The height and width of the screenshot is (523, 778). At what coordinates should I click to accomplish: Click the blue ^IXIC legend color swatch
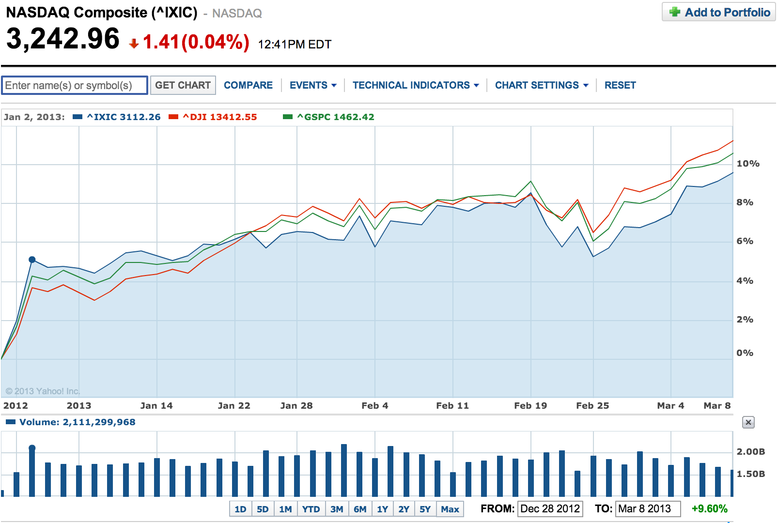tap(77, 117)
